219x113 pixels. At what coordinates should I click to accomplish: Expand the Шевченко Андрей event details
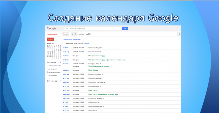[x=88, y=48]
